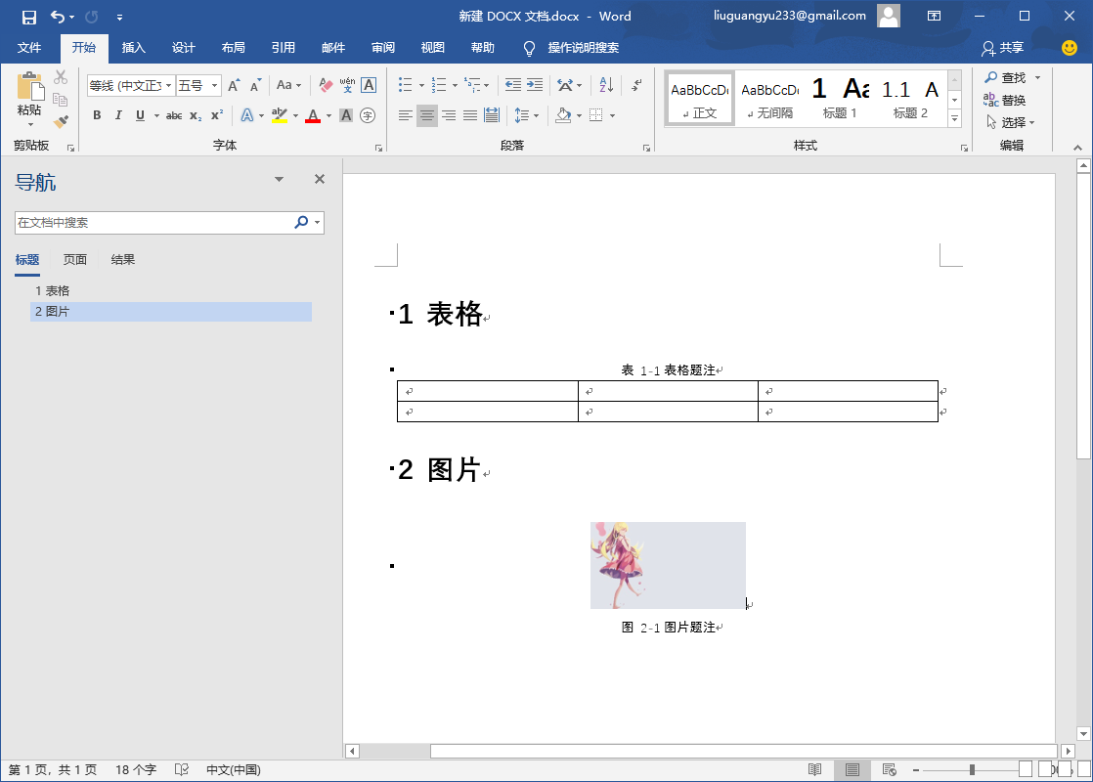Click the Save icon in quick access toolbar
Viewport: 1093px width, 782px height.
(29, 17)
